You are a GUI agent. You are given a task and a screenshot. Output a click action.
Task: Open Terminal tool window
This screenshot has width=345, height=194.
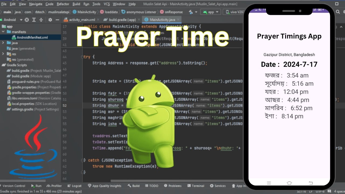click(x=196, y=186)
